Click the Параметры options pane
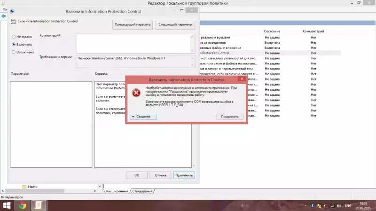 coord(51,125)
